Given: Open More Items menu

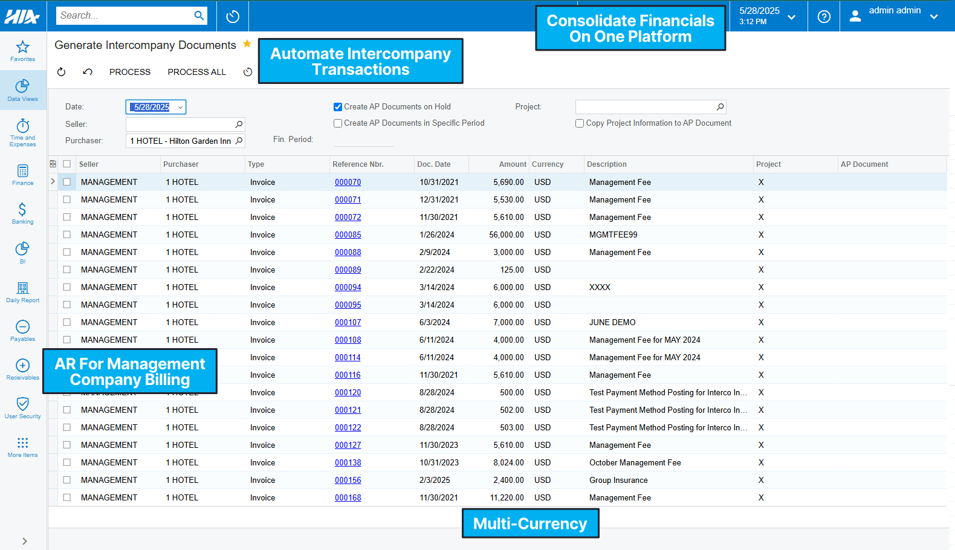Looking at the screenshot, I should [22, 447].
